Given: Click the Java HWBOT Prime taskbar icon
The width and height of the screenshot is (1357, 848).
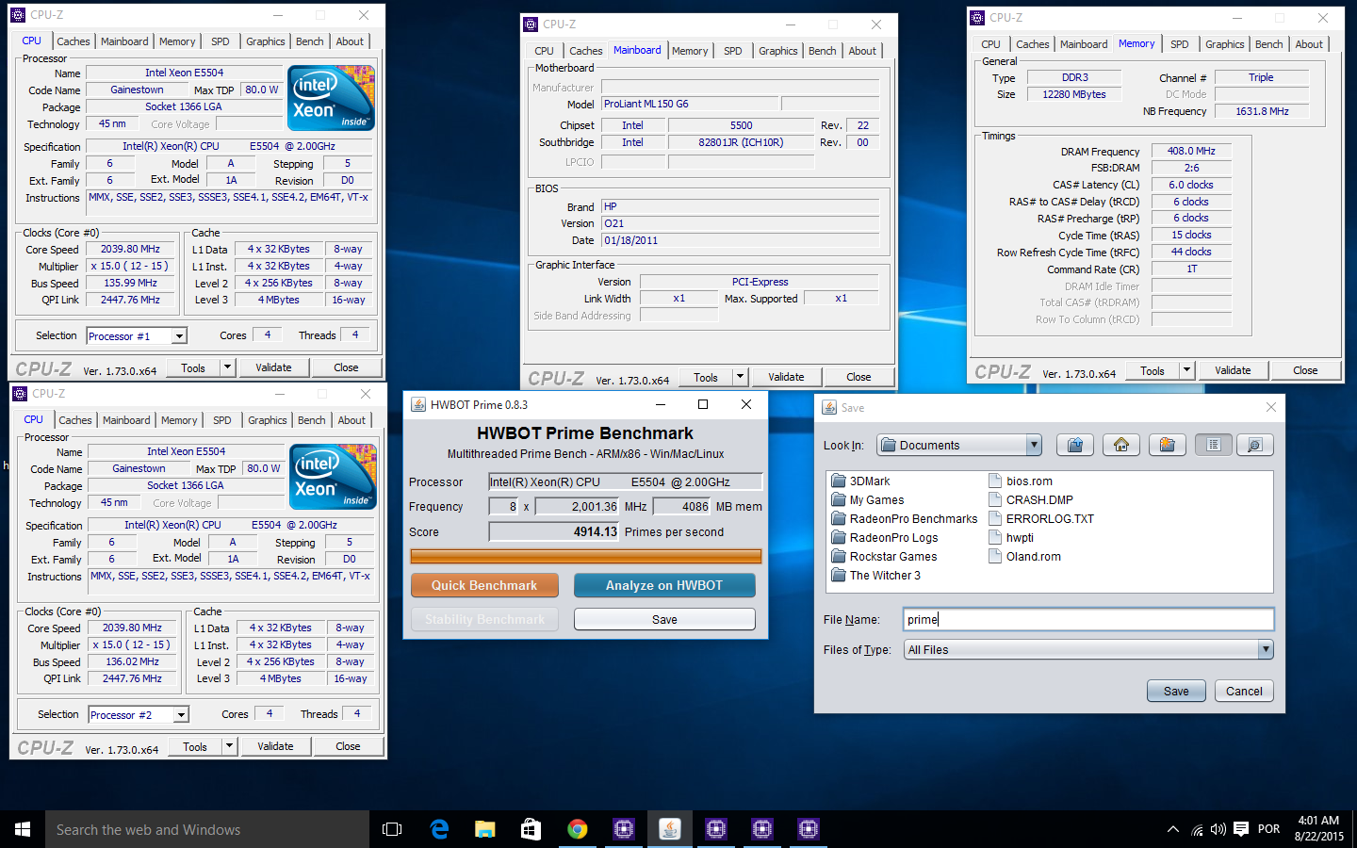Looking at the screenshot, I should (670, 829).
